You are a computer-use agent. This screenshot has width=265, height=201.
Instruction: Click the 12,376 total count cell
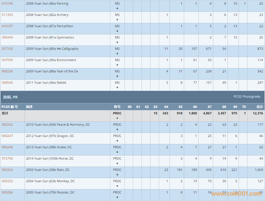click(x=258, y=113)
